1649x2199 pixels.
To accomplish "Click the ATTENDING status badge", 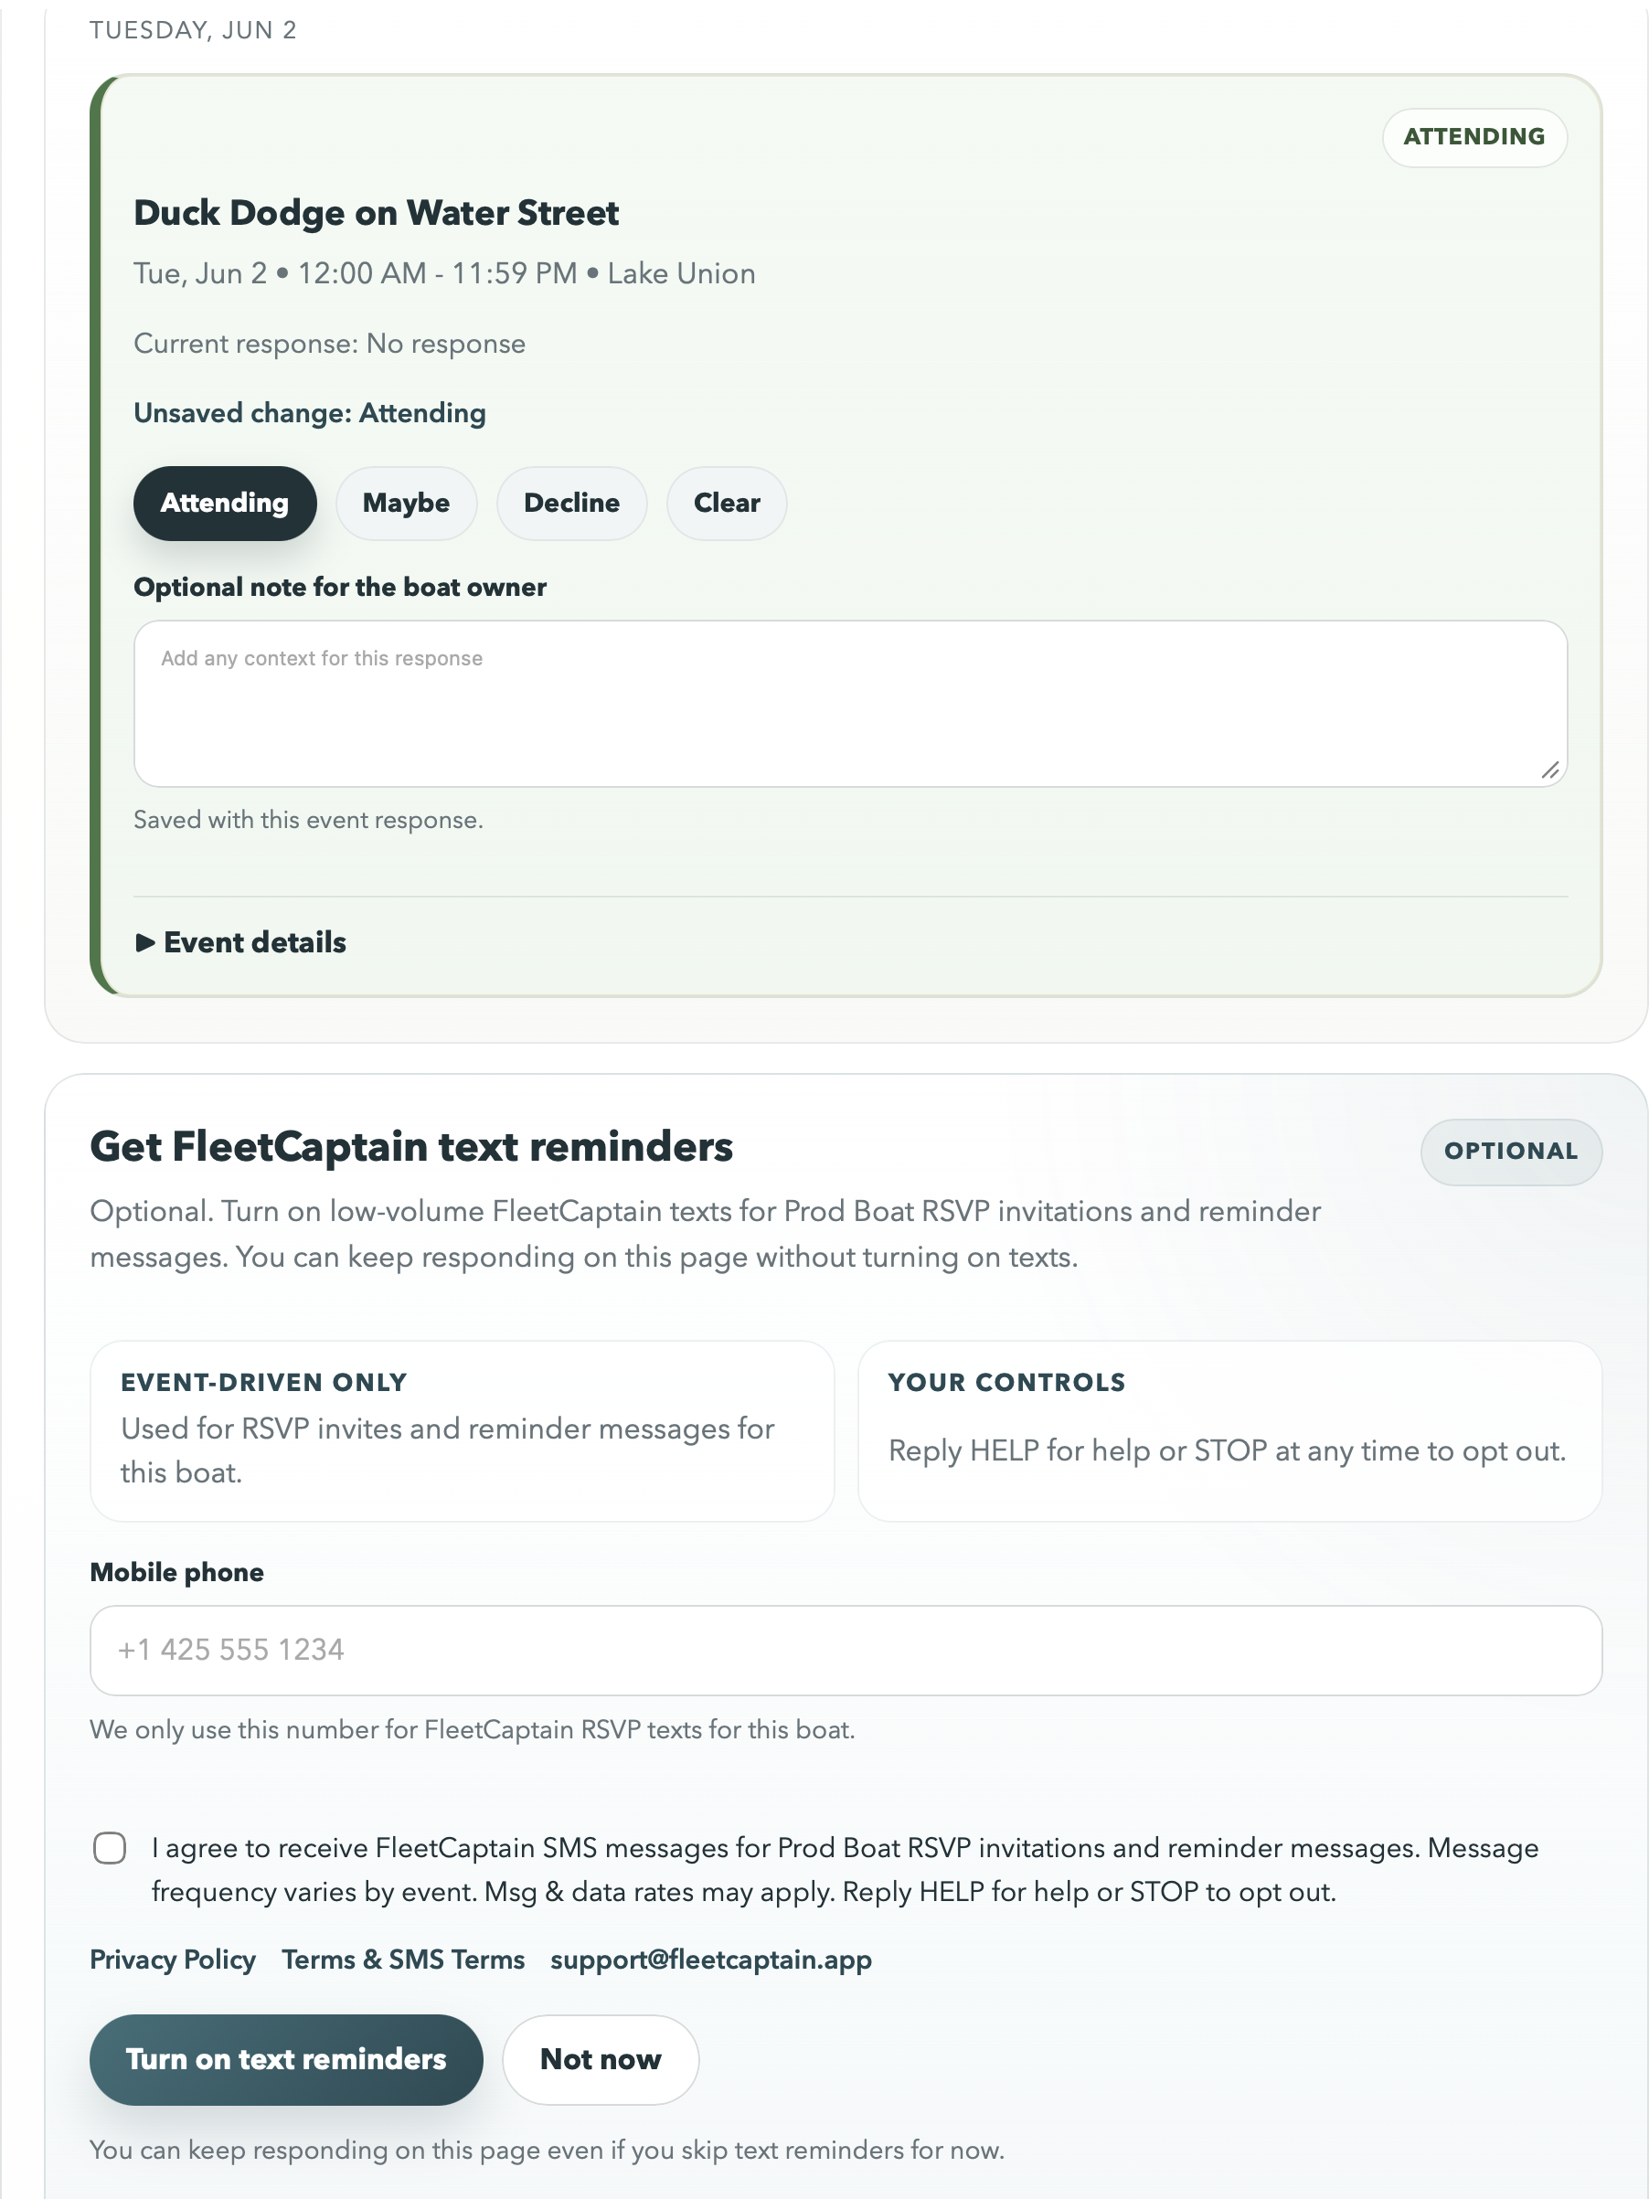I will click(x=1473, y=137).
